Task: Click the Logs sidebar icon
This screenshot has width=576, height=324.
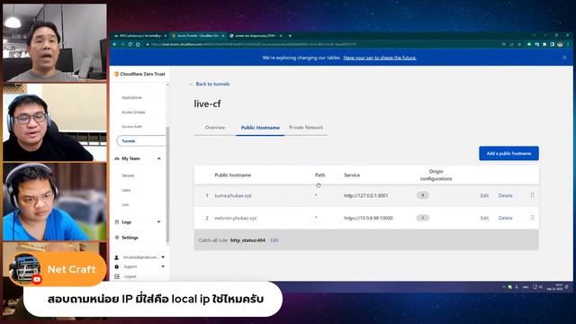Action: (x=117, y=222)
